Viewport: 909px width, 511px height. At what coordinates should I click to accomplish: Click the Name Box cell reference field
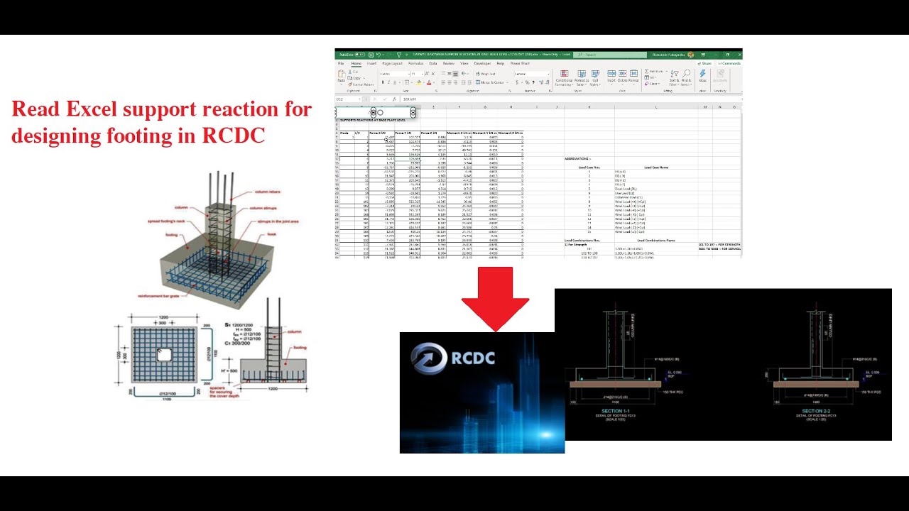pos(347,99)
